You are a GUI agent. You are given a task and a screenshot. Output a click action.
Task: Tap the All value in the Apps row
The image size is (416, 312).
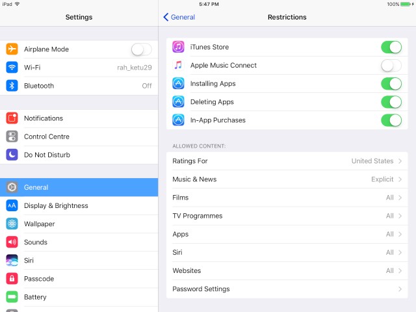tap(390, 234)
